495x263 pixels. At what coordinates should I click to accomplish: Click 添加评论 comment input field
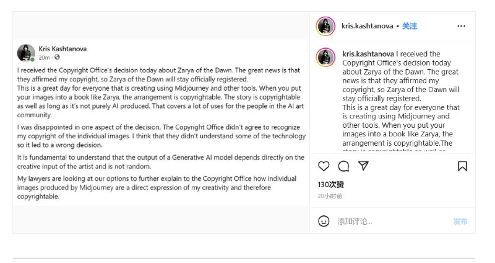392,222
